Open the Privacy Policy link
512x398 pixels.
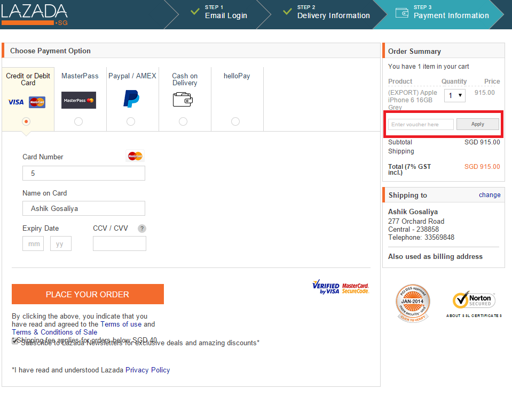coord(147,370)
